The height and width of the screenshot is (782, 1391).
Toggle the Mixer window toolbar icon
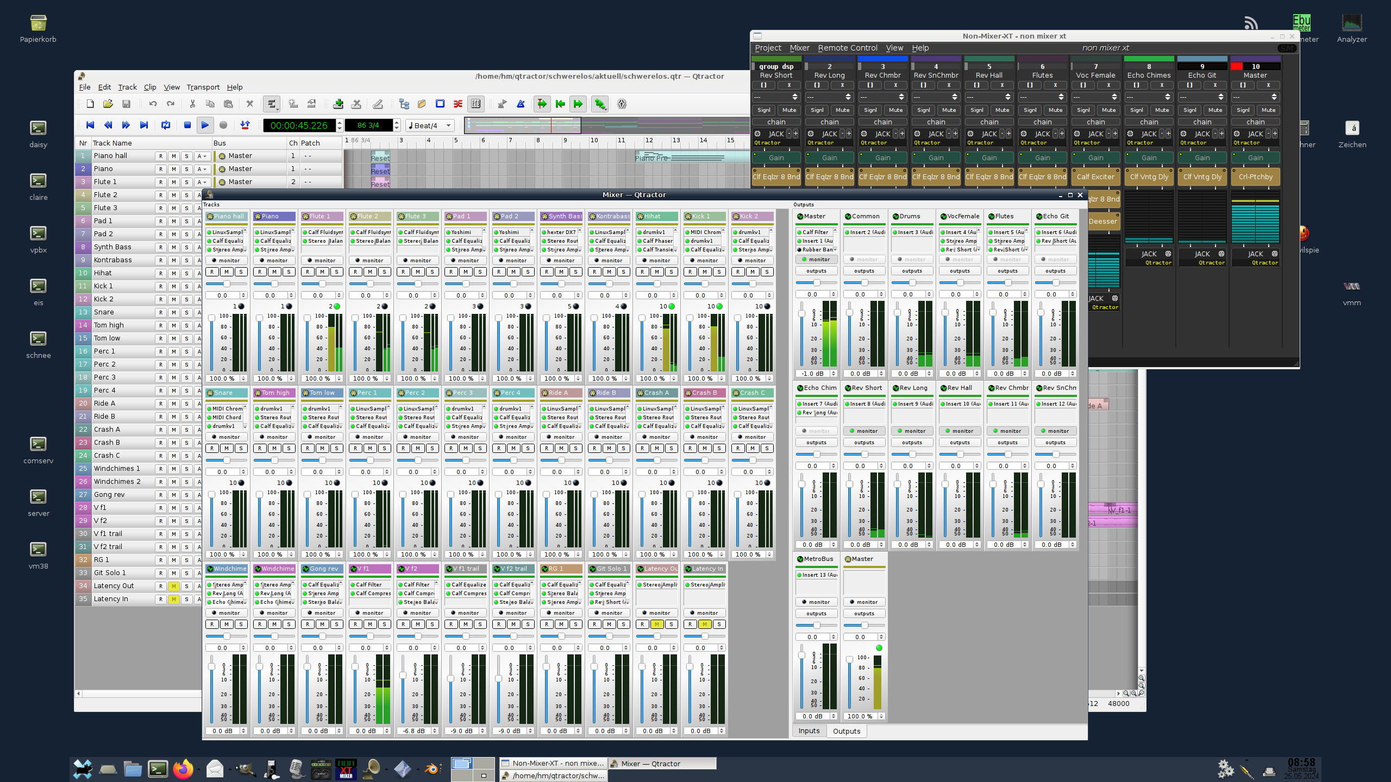click(475, 104)
